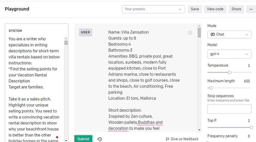256x142 pixels.
Task: Open the three-dots more options menu
Action: (250, 9)
